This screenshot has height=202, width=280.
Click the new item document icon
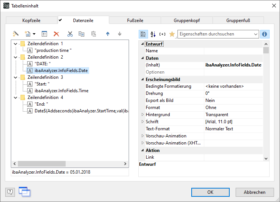[x=28, y=34]
